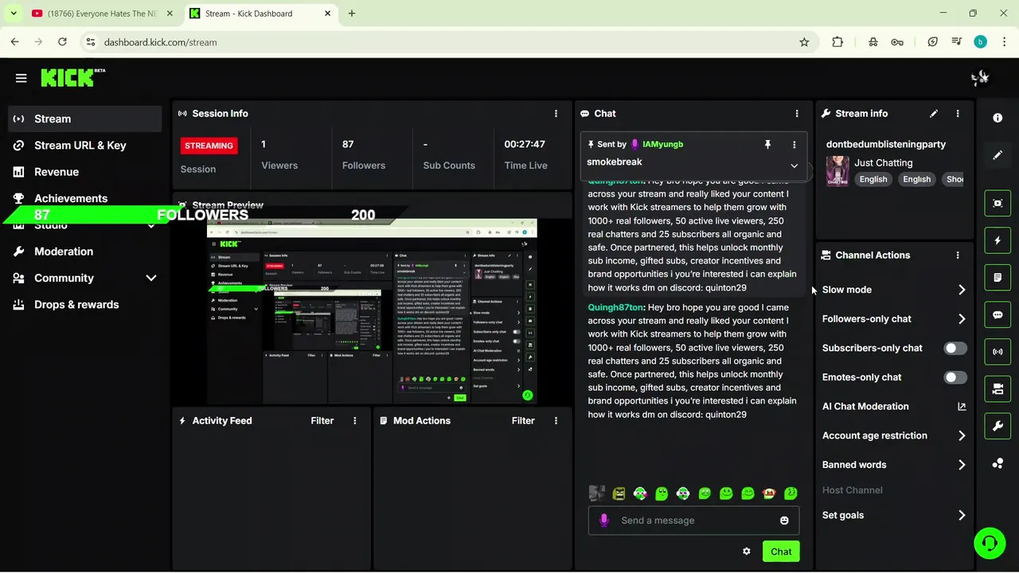Expand Followers-only chat settings
Viewport: 1019px width, 573px height.
tap(962, 319)
